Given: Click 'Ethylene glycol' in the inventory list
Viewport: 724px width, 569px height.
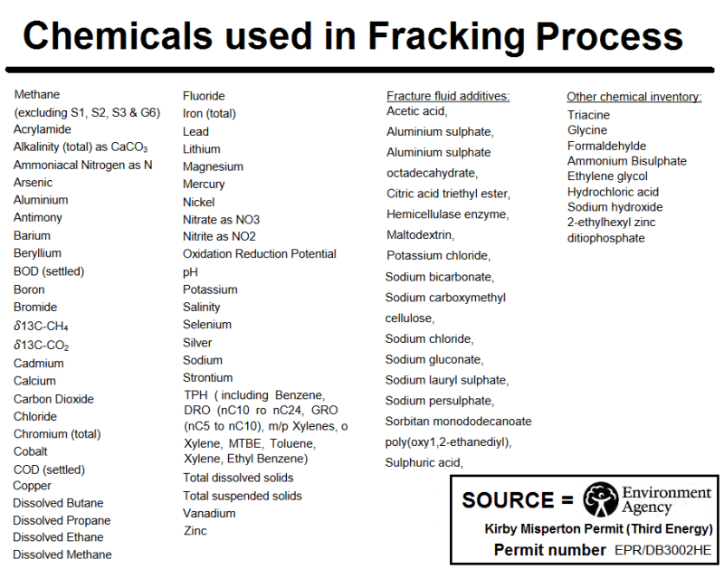Looking at the screenshot, I should 607,176.
